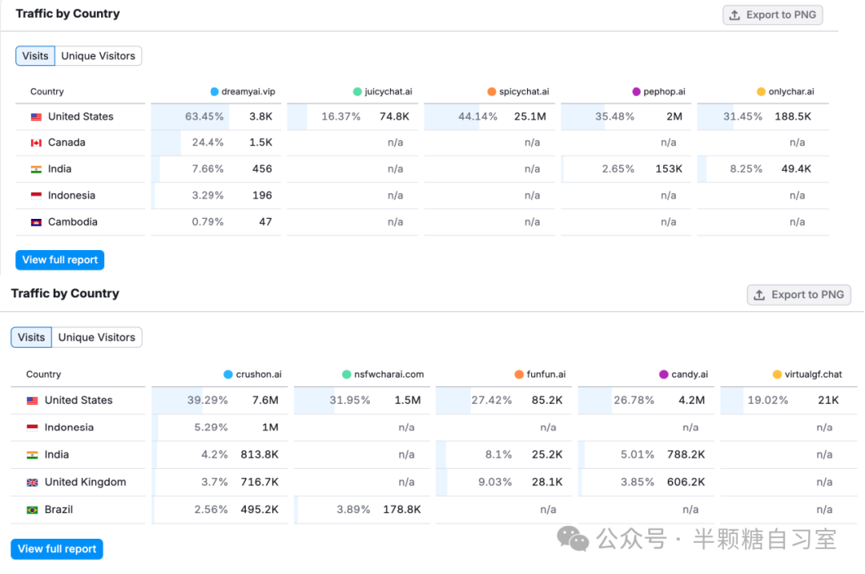Image resolution: width=865 pixels, height=574 pixels.
Task: Click the juicychat.ai column header text
Action: pyautogui.click(x=388, y=91)
